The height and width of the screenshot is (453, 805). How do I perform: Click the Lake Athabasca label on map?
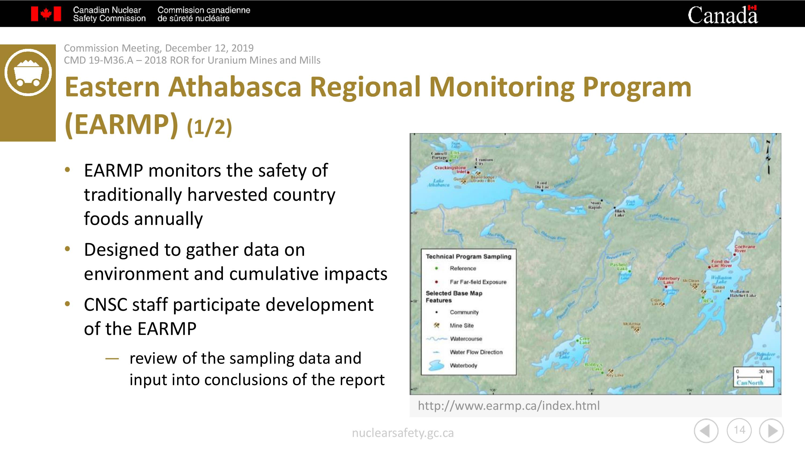pos(438,183)
